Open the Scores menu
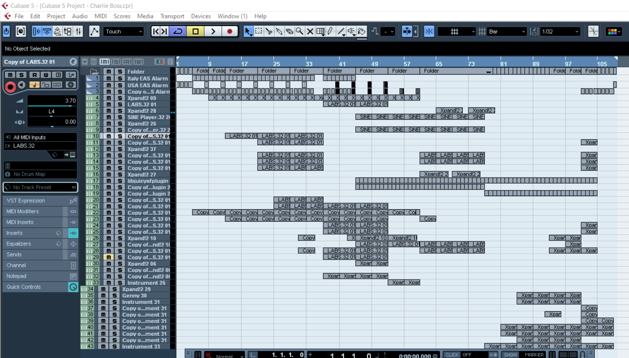 (x=122, y=16)
